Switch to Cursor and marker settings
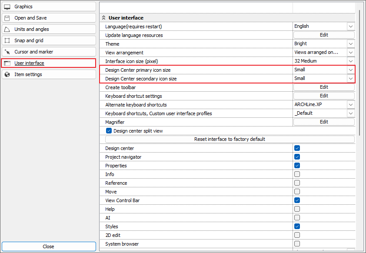The width and height of the screenshot is (366, 253). [49, 52]
